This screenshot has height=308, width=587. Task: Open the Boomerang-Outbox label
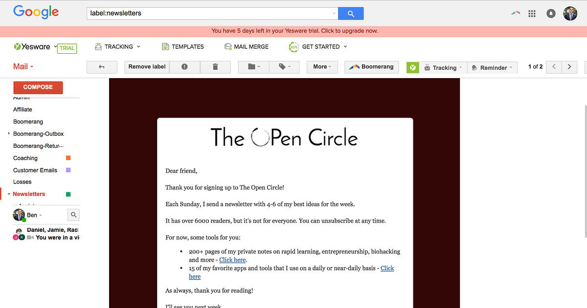tap(38, 134)
